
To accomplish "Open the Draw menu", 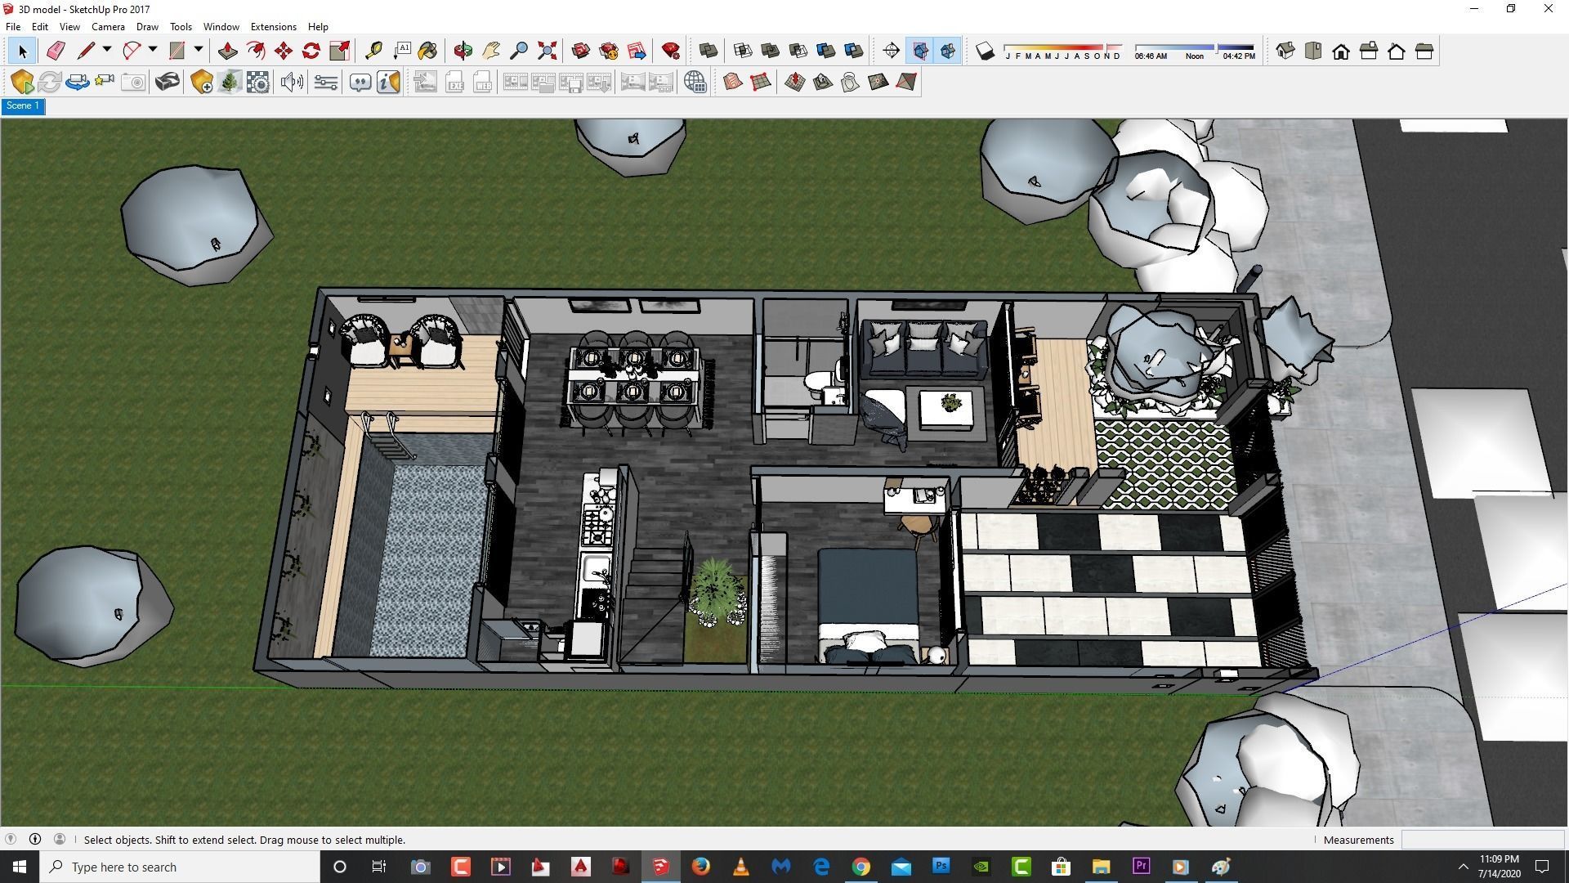I will pyautogui.click(x=147, y=27).
